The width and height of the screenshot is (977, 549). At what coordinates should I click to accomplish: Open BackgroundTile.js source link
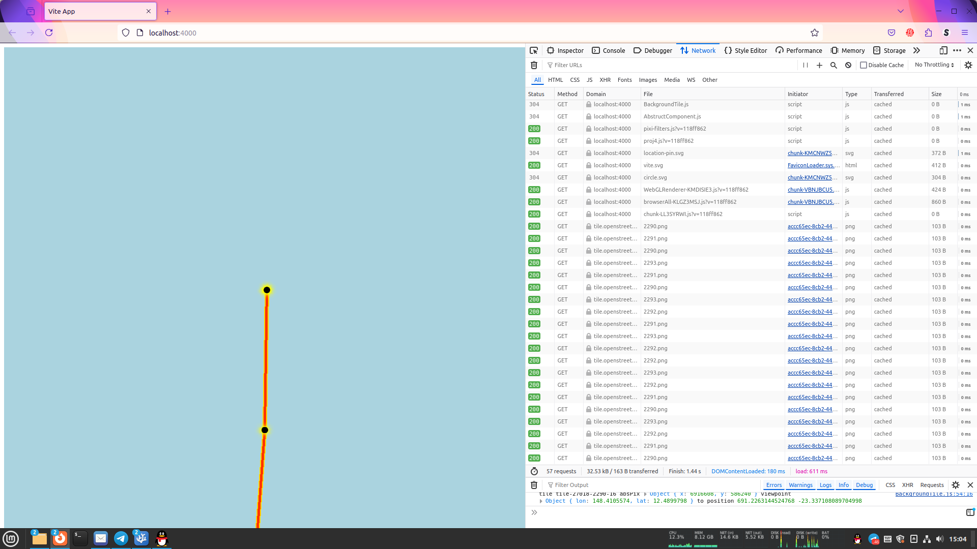pyautogui.click(x=933, y=494)
